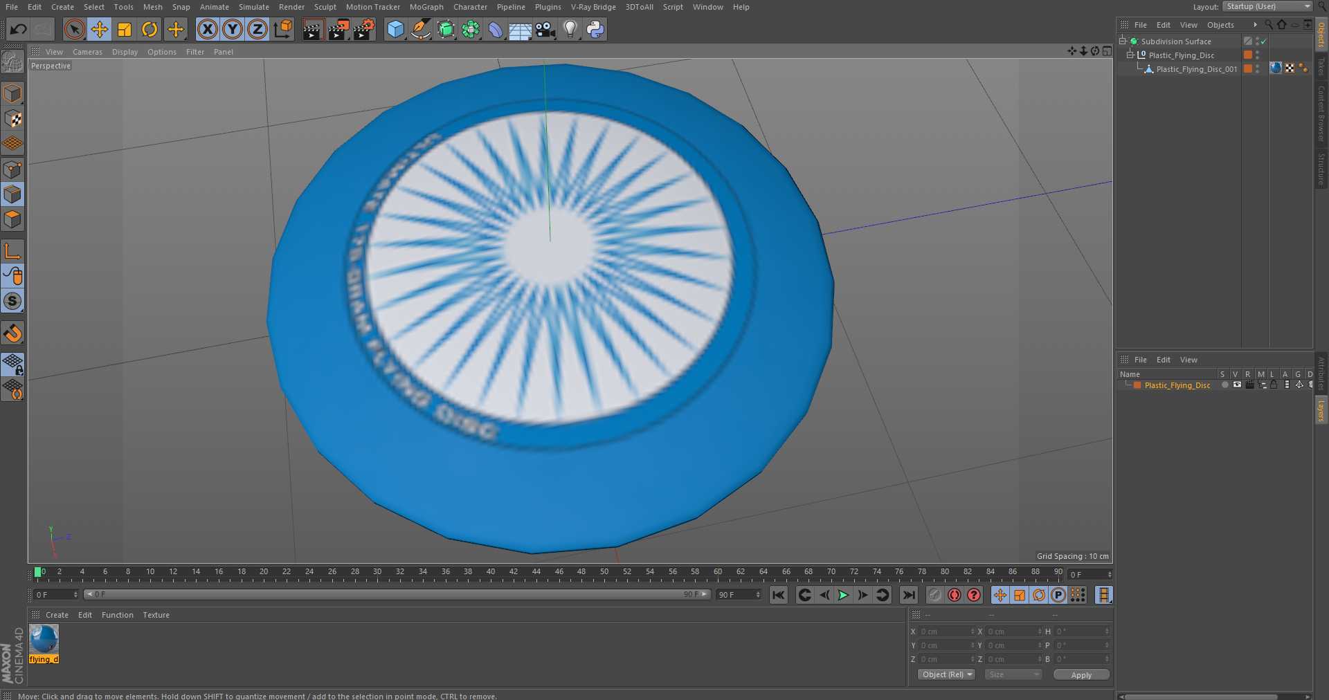This screenshot has height=700, width=1329.
Task: Select the Move tool
Action: [99, 29]
